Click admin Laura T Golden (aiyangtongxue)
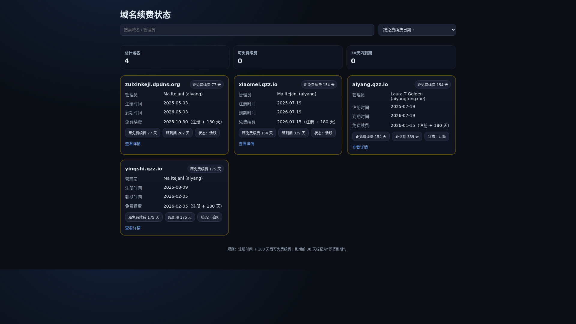576x324 pixels. 408,96
